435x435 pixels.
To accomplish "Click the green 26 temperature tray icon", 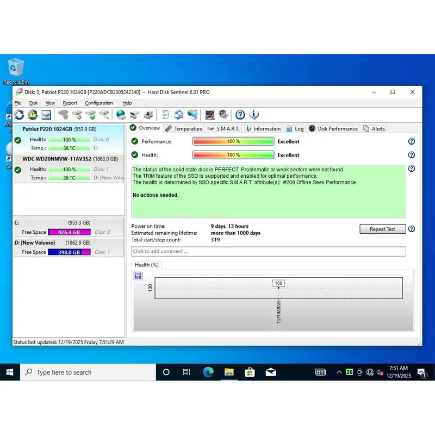I will tap(350, 372).
